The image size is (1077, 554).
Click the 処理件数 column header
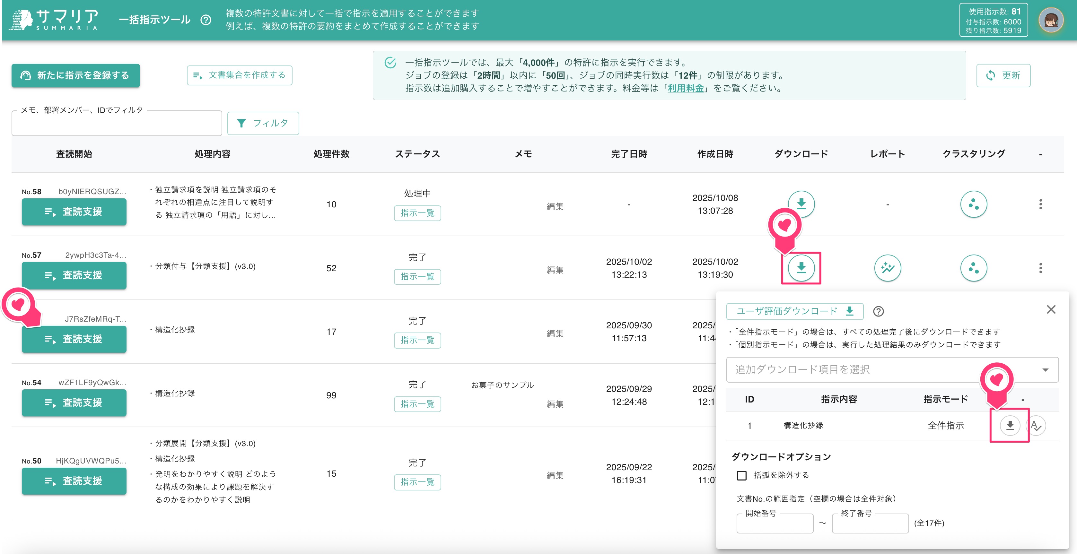pos(331,154)
